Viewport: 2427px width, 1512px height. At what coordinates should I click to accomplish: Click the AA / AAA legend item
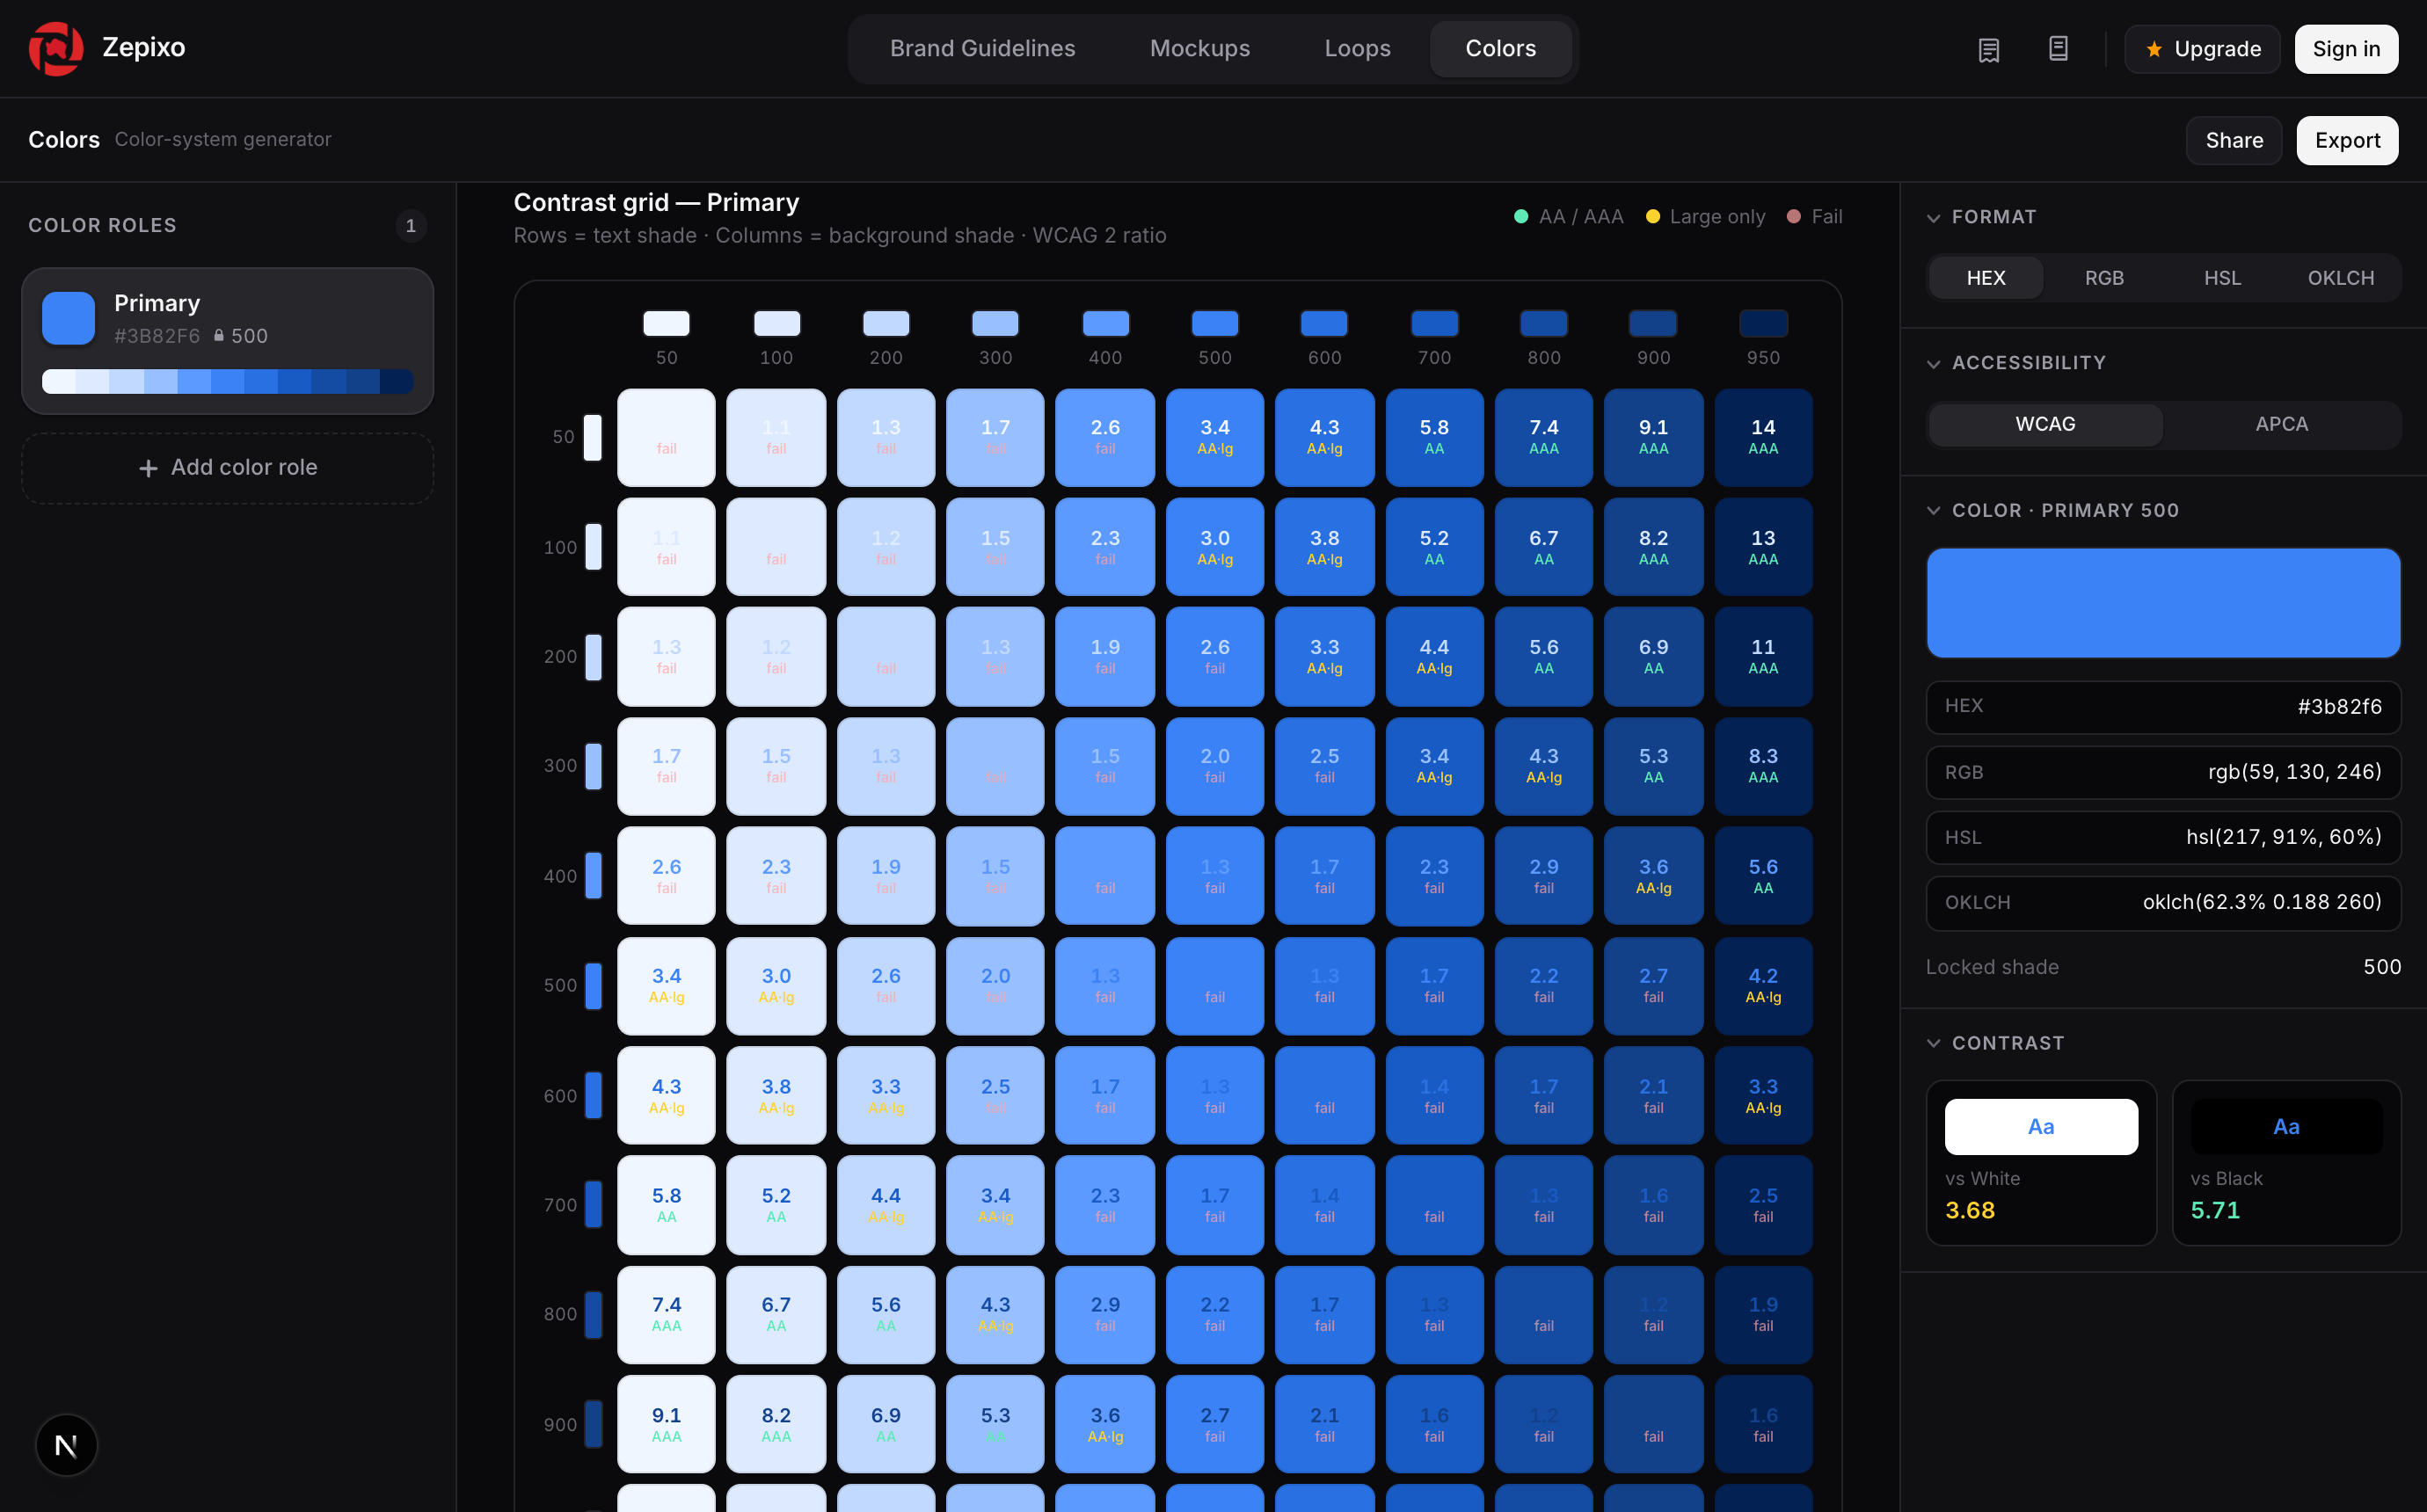click(x=1569, y=217)
